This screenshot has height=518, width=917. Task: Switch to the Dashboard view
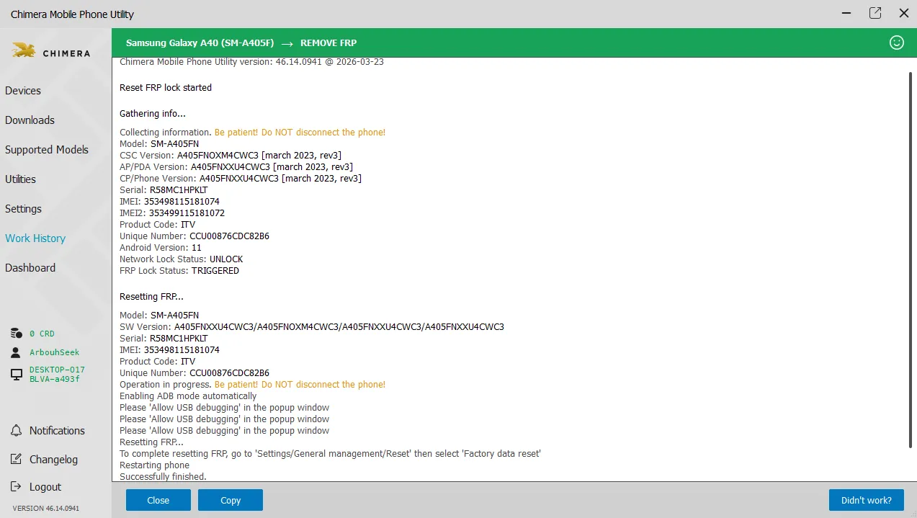pos(30,268)
